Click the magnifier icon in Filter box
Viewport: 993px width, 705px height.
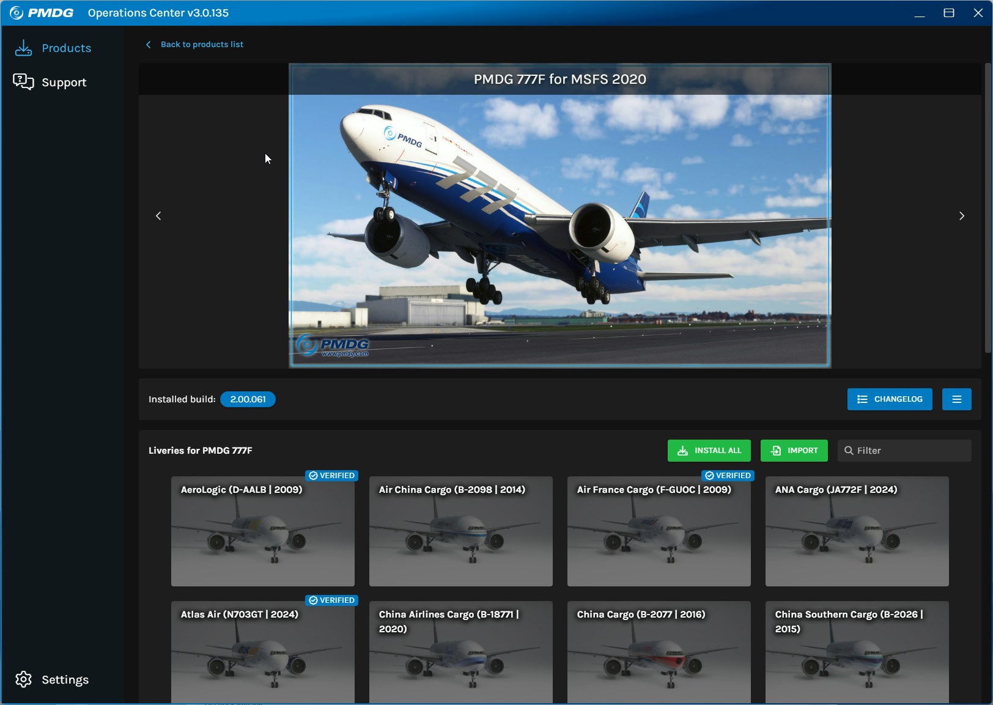849,451
